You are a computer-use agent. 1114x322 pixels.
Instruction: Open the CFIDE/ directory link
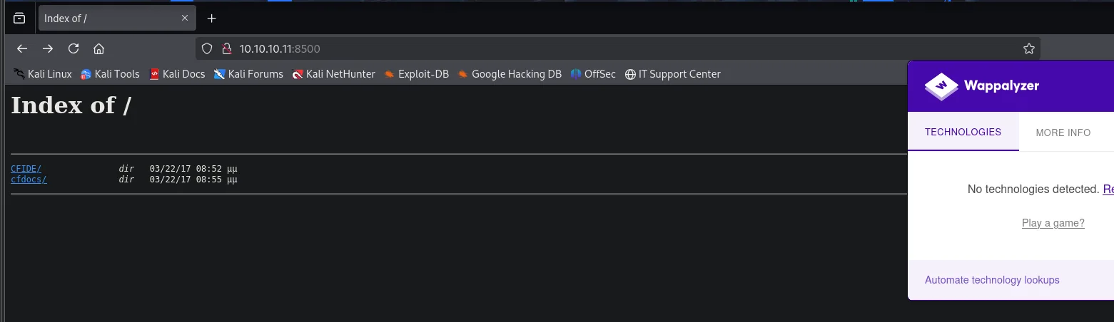26,169
